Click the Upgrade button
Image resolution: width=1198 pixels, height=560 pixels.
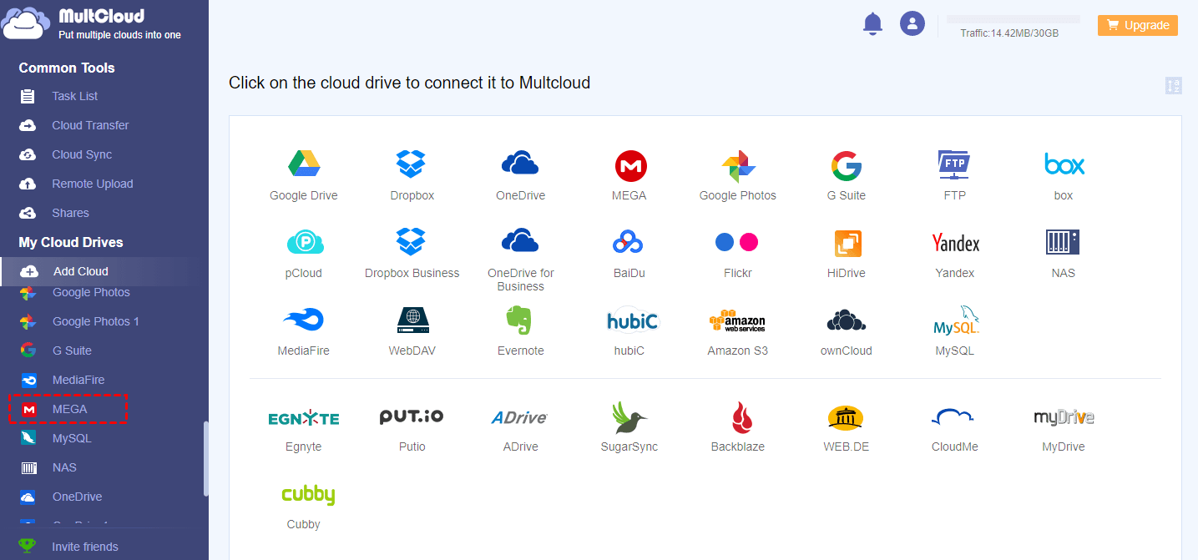click(1137, 25)
